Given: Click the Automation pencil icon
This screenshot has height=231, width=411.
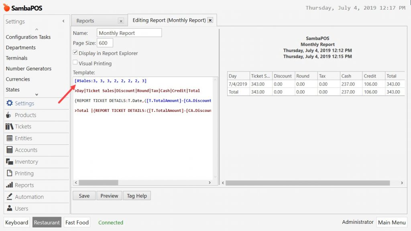Looking at the screenshot, I should point(10,197).
